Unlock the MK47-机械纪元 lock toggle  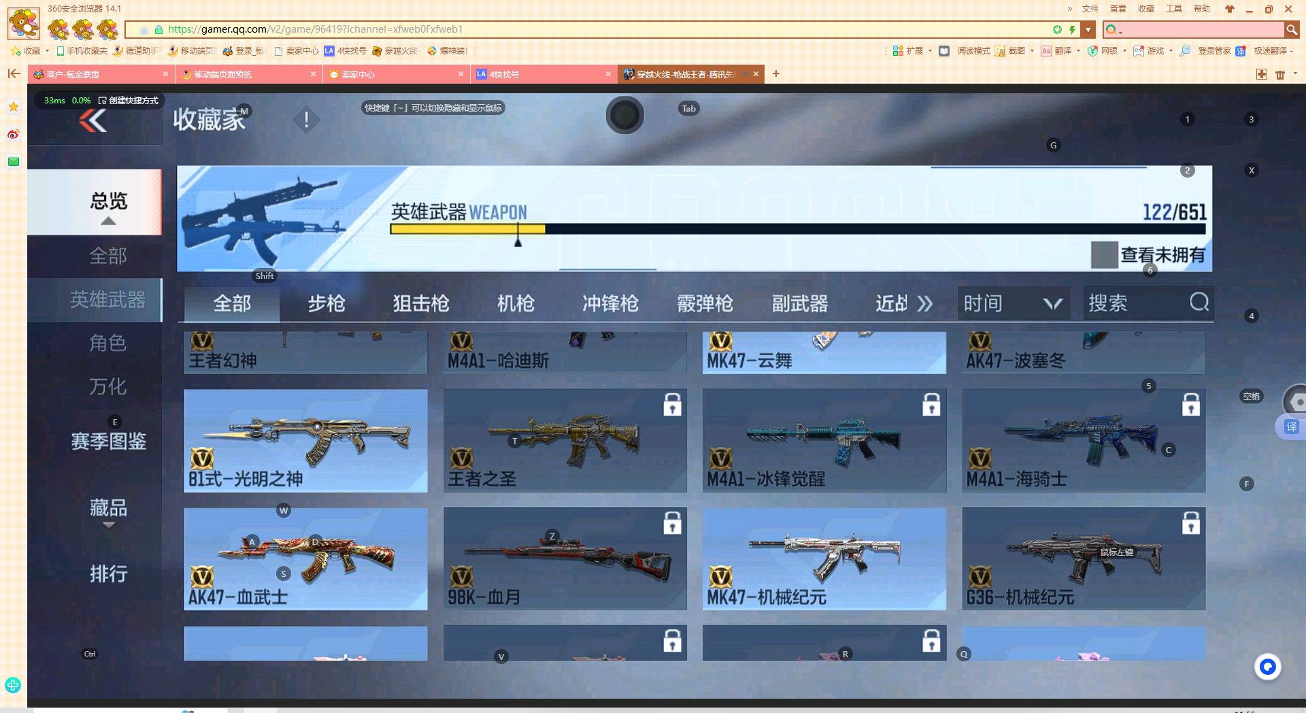932,523
